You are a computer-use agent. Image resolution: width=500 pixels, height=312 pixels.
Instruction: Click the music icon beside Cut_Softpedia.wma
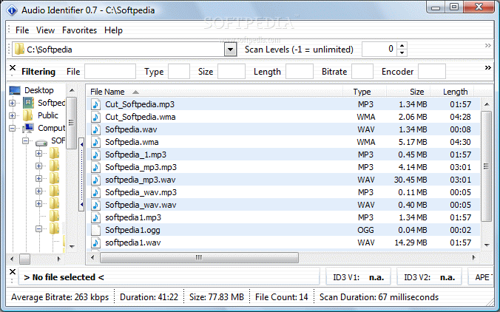[x=95, y=117]
